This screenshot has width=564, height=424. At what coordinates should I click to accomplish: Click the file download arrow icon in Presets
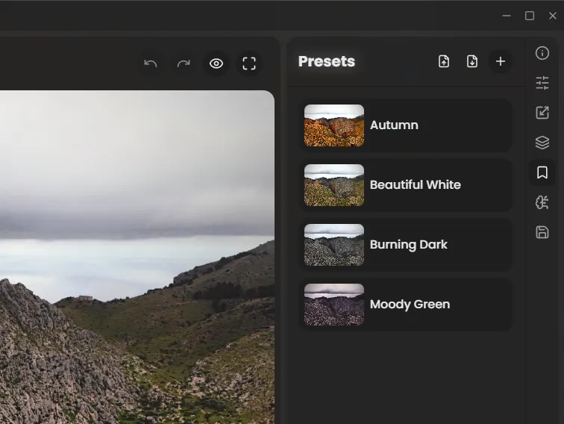472,61
